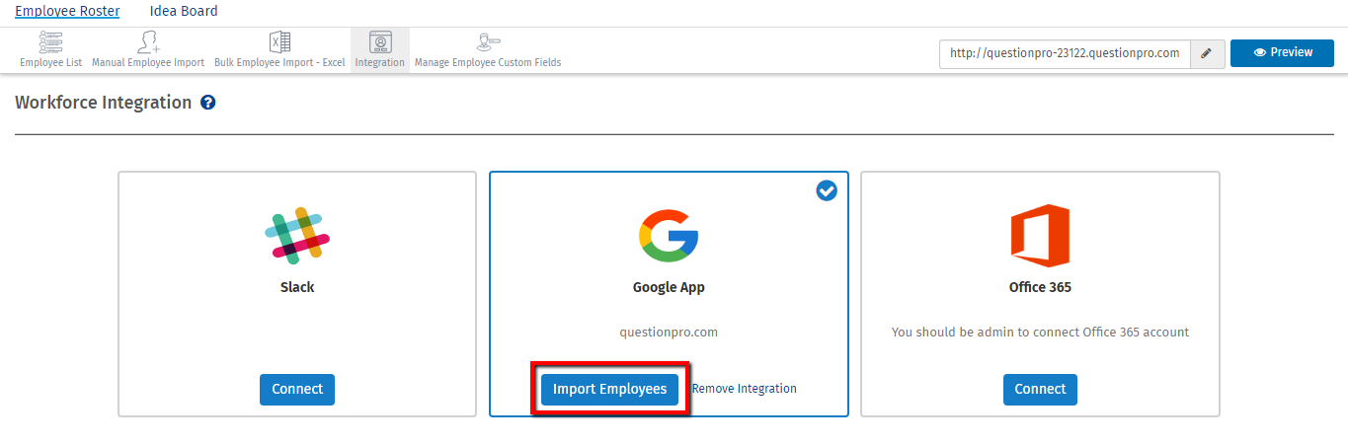This screenshot has height=445, width=1348.
Task: Click the questionpro.com domain text
Action: [x=669, y=333]
